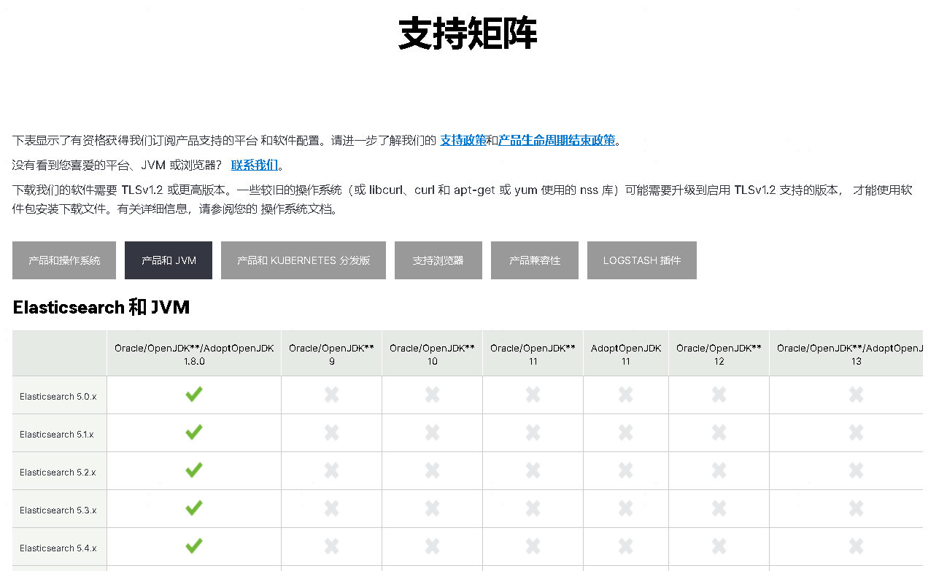Click green checkmark in Elasticsearch 5.2.x row
947x571 pixels.
coord(194,470)
